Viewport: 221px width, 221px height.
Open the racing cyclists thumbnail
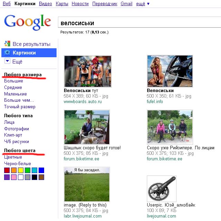pos(88,71)
